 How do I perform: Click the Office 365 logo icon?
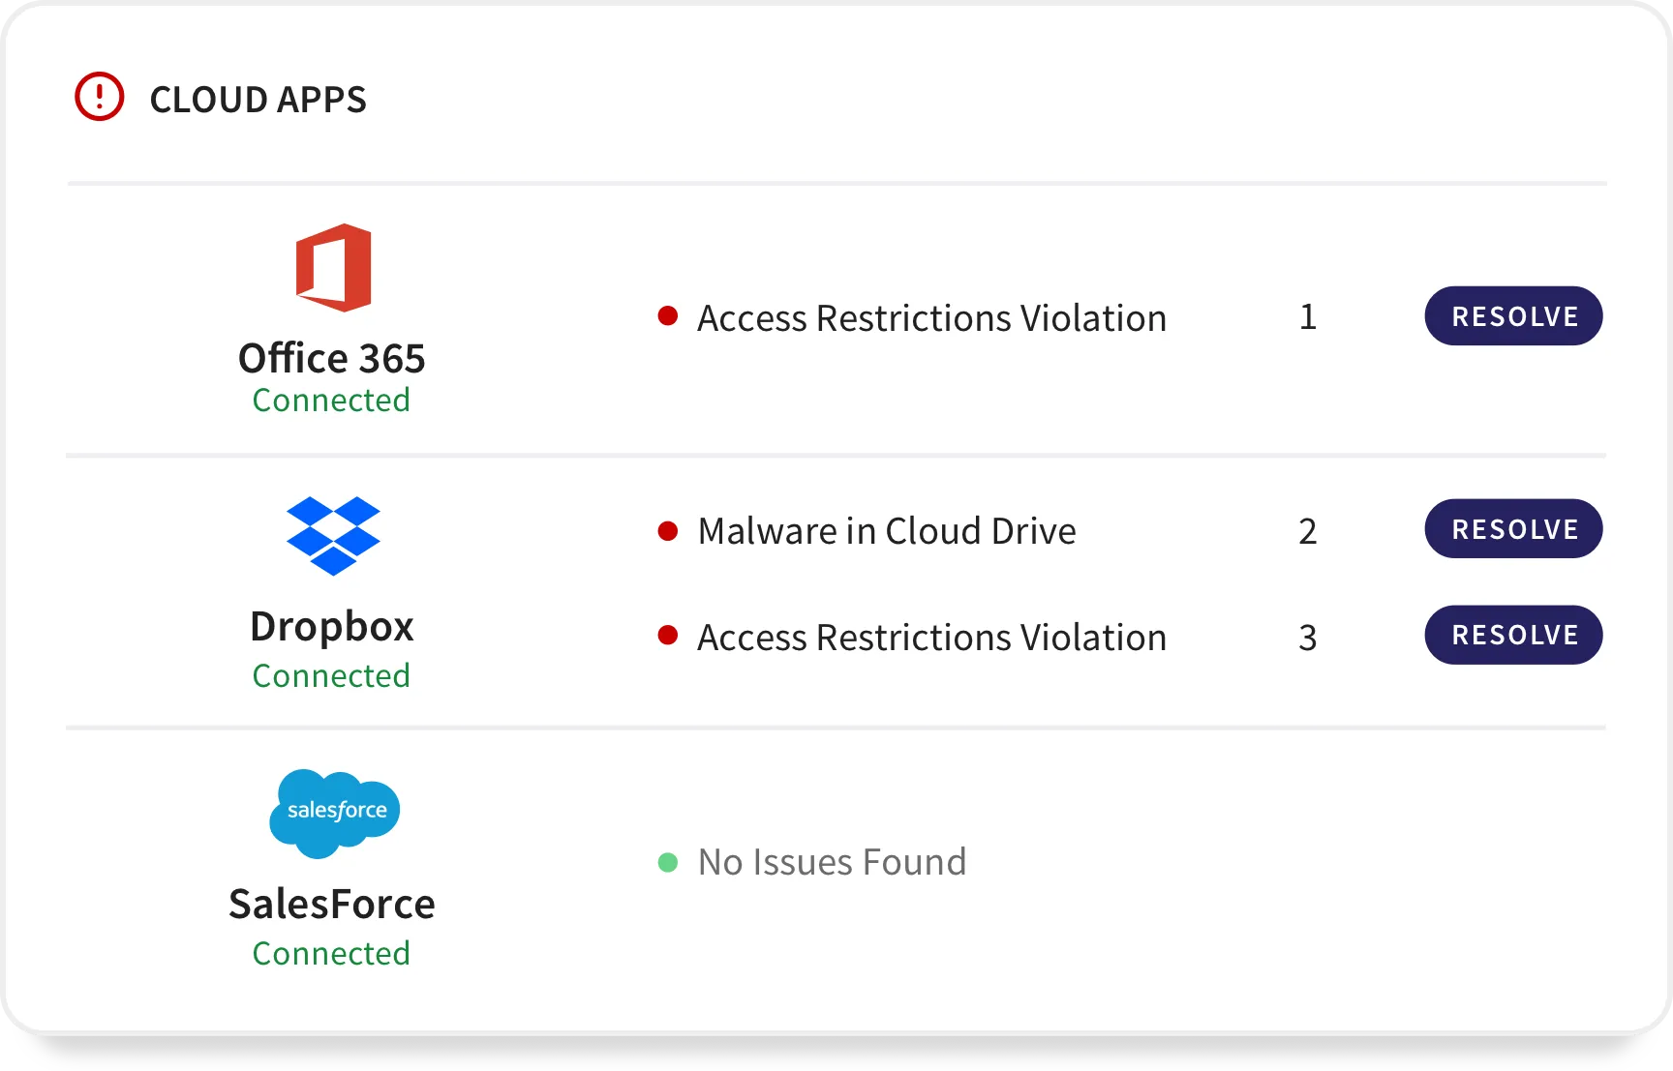tap(333, 267)
